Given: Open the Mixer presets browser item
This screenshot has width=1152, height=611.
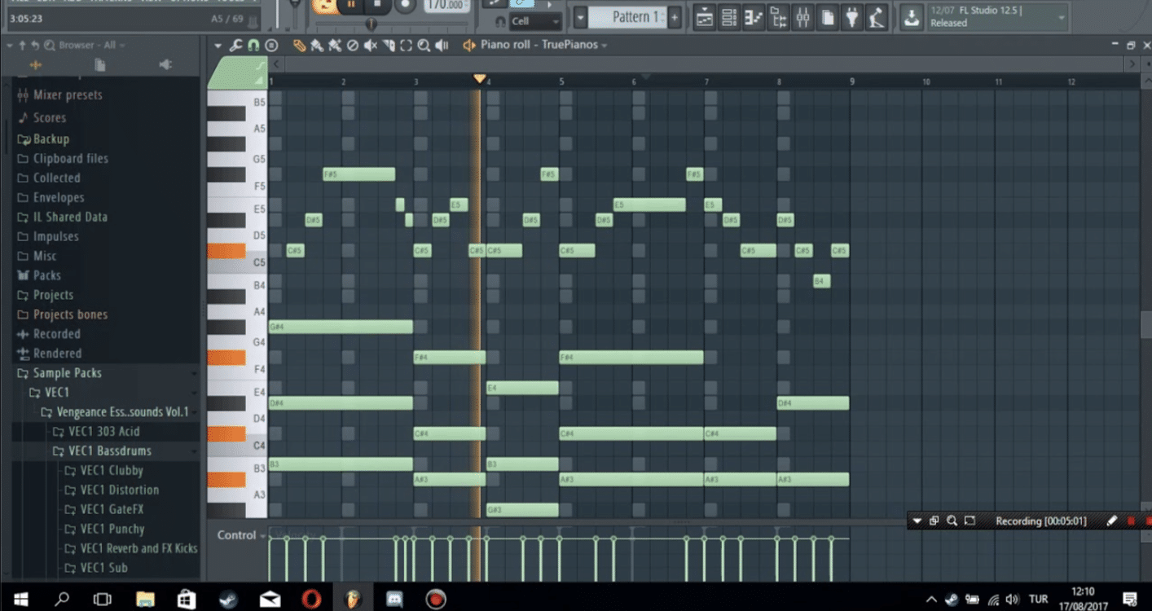Looking at the screenshot, I should pyautogui.click(x=67, y=95).
